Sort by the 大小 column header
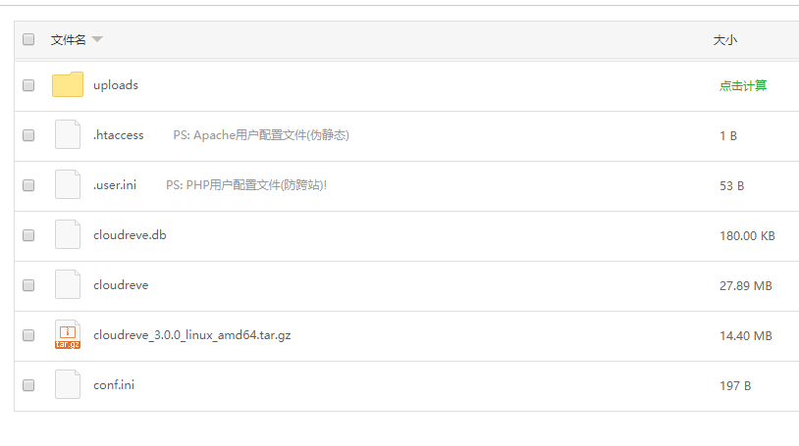 (724, 40)
